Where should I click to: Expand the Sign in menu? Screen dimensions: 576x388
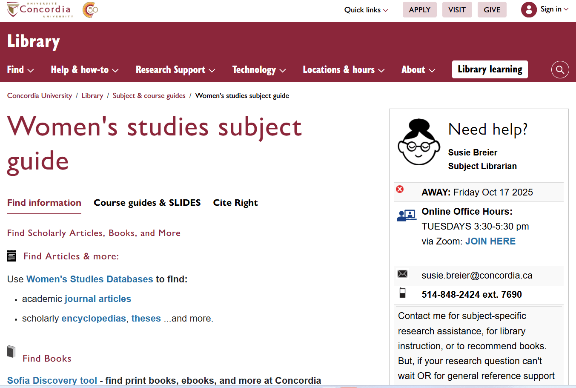(549, 9)
